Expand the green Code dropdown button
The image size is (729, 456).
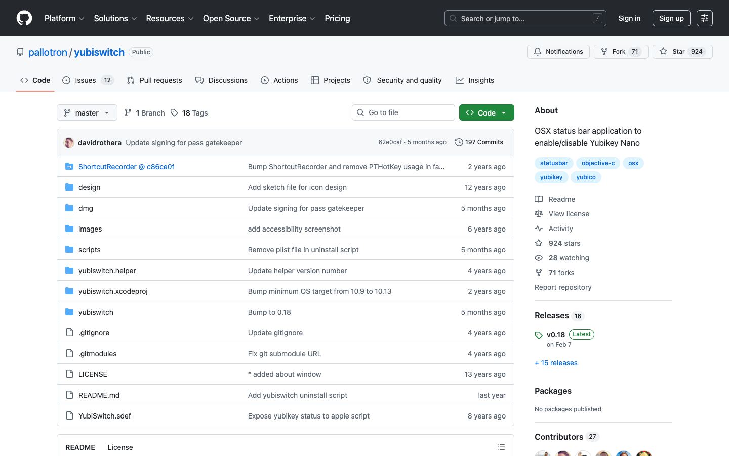[x=487, y=112]
